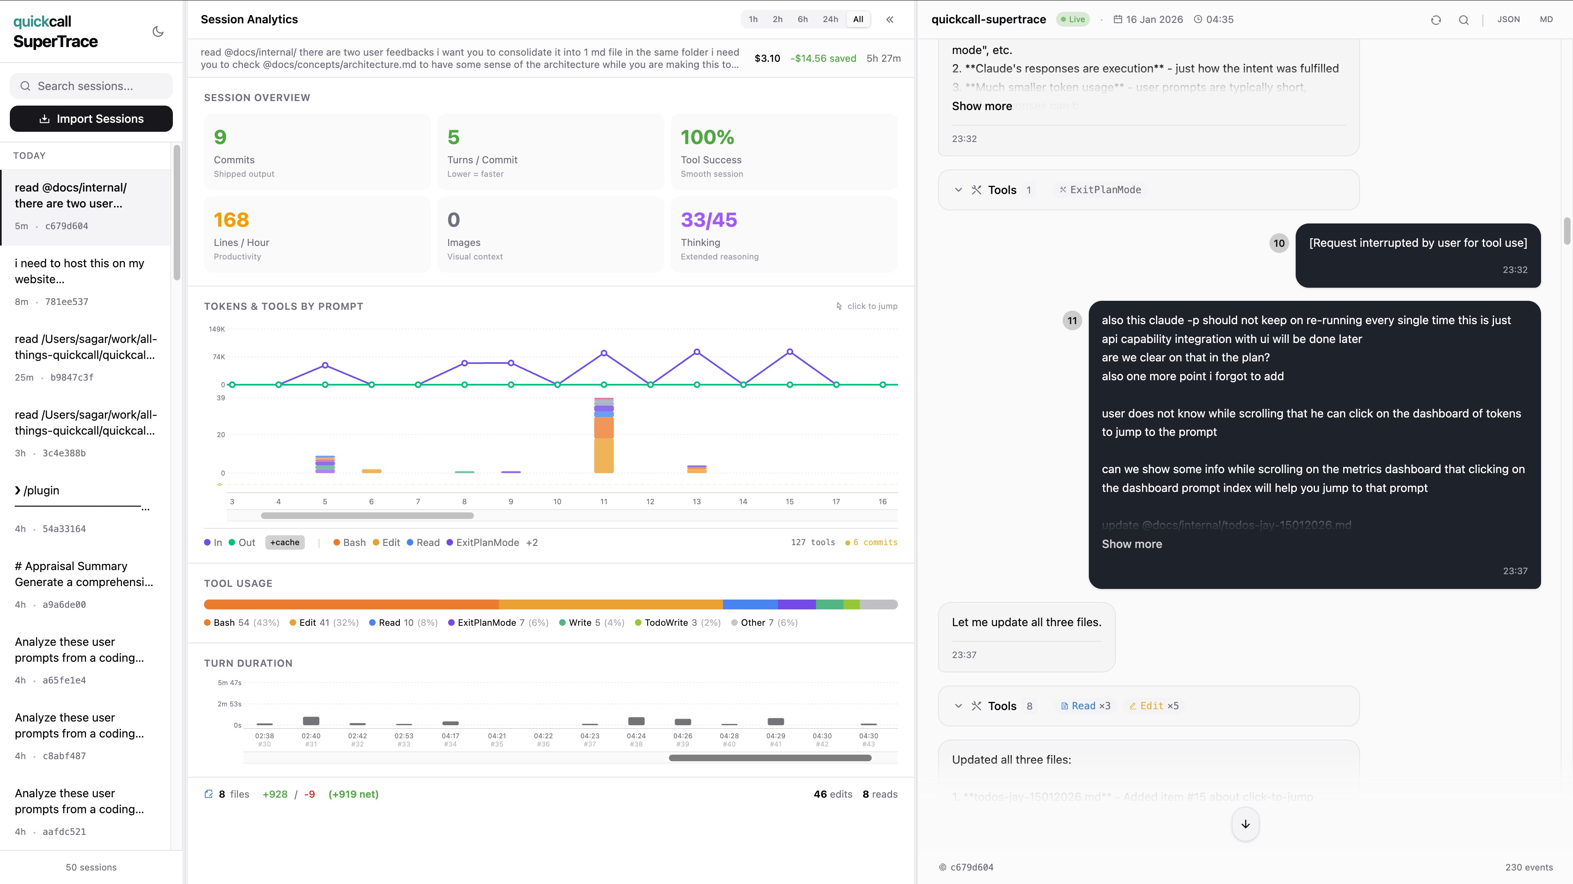Click the files edit icon near 8 files

click(x=209, y=794)
